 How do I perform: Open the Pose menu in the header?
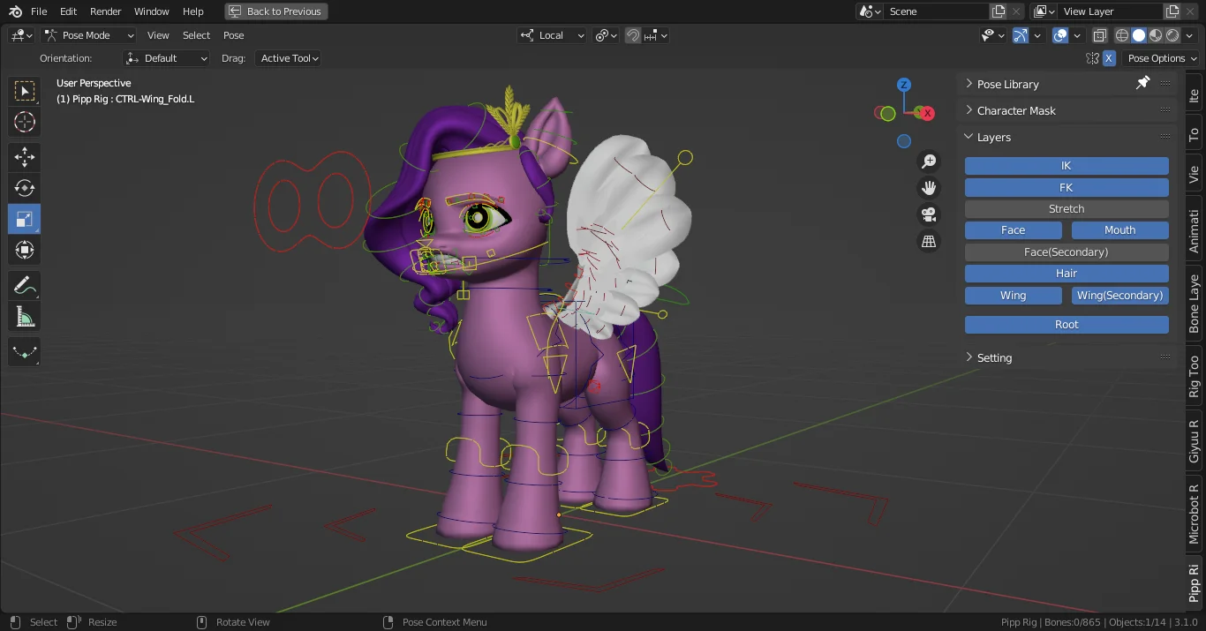coord(233,35)
